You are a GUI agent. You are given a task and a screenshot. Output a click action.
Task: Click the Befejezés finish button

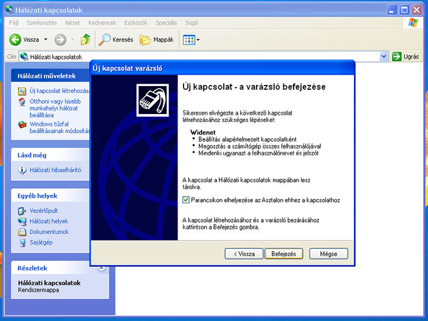pyautogui.click(x=283, y=254)
